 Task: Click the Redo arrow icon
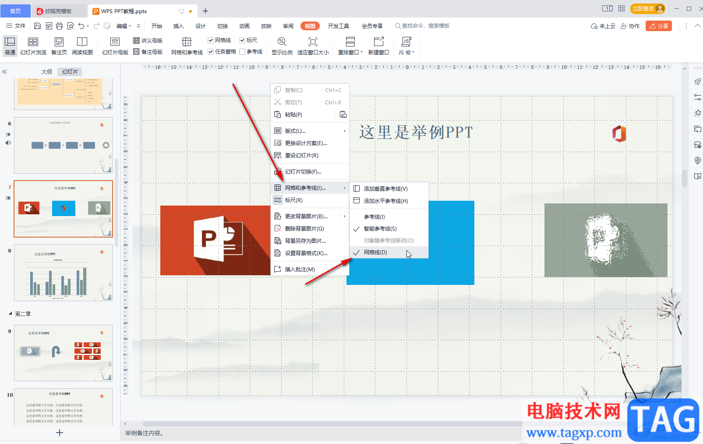click(97, 26)
